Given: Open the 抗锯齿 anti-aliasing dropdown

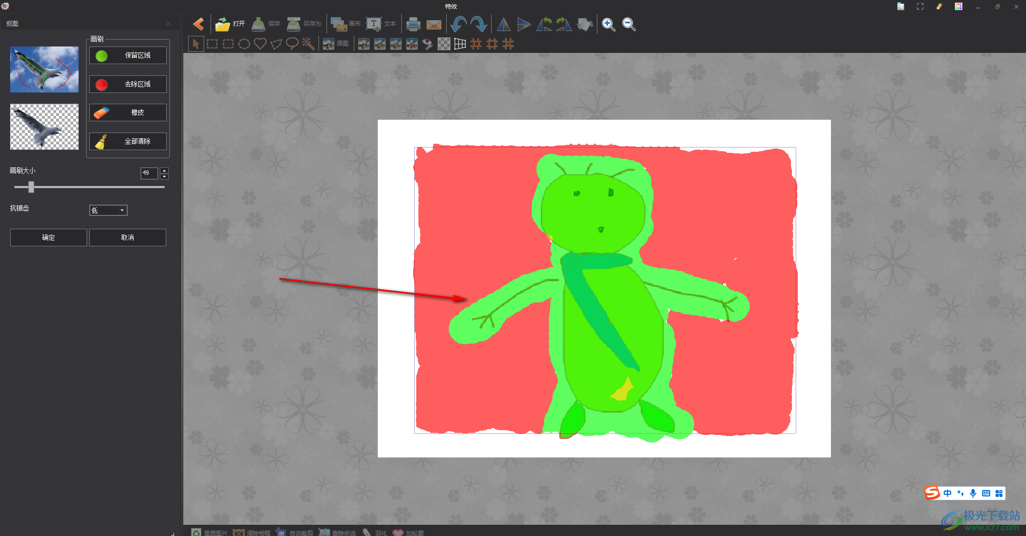Looking at the screenshot, I should [108, 211].
